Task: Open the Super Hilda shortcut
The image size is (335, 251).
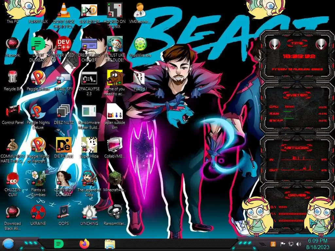Action: (89, 148)
